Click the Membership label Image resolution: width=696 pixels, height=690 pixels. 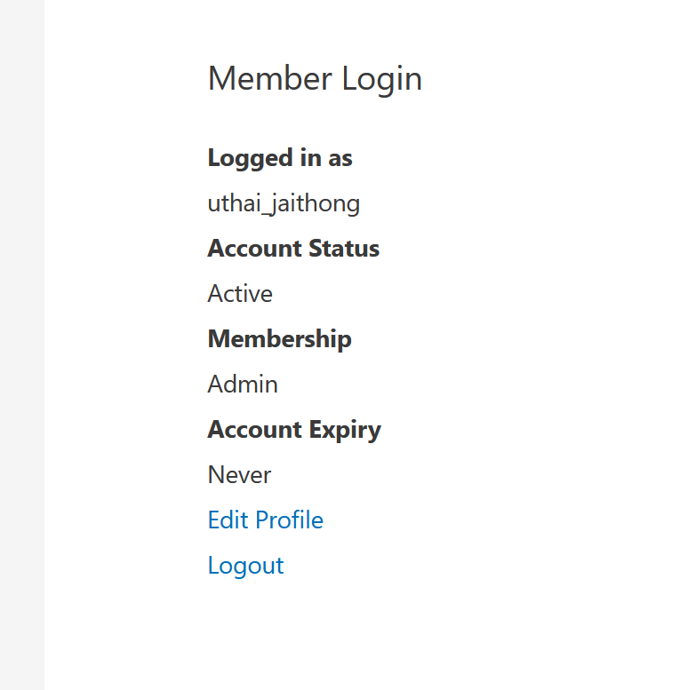(279, 339)
